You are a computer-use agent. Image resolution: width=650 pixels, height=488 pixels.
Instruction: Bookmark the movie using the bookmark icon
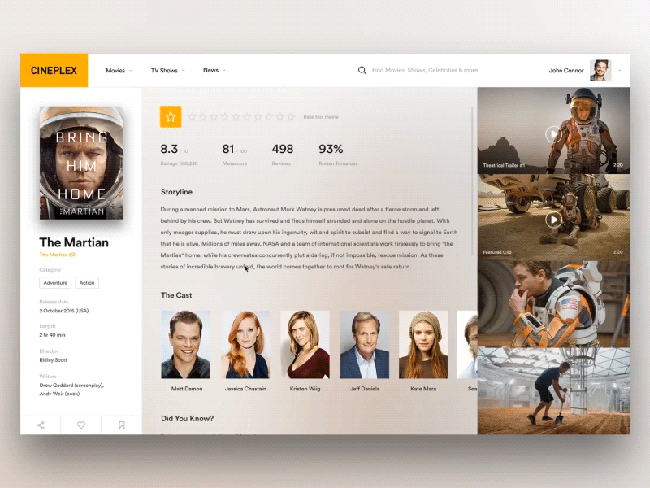coord(121,425)
